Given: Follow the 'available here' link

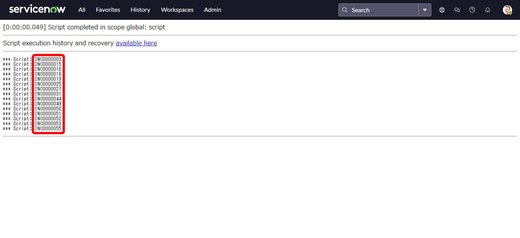Looking at the screenshot, I should 136,43.
